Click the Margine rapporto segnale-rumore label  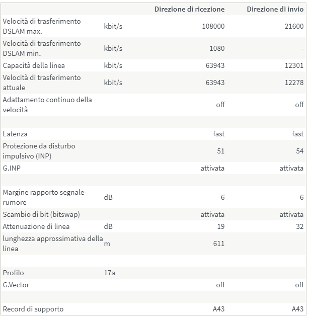(x=45, y=197)
